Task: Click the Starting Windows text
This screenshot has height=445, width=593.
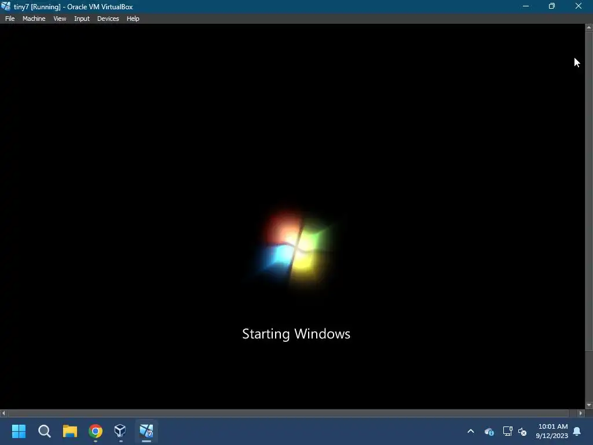Action: [296, 334]
